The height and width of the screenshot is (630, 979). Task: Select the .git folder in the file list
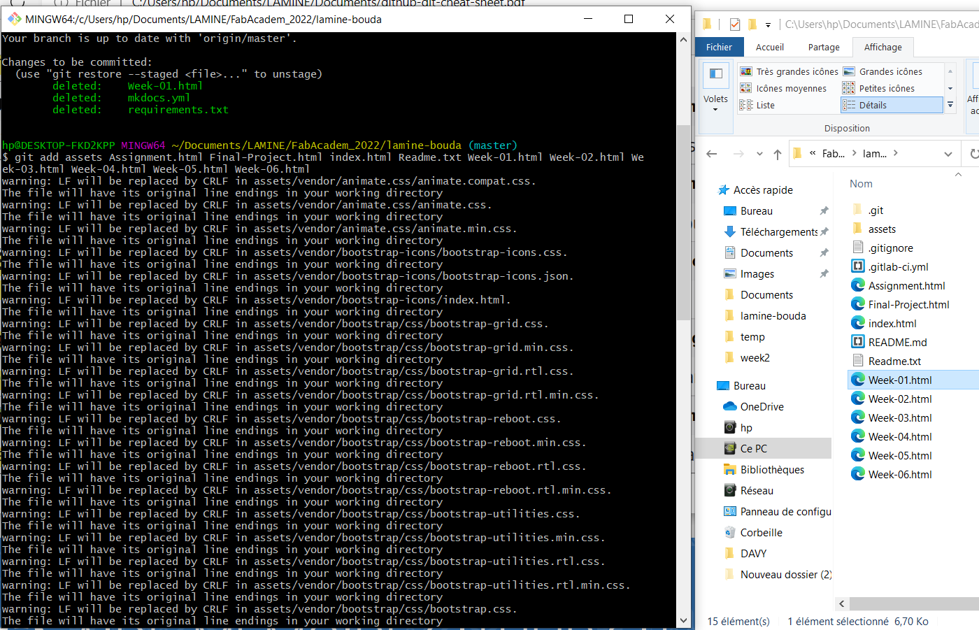tap(876, 210)
